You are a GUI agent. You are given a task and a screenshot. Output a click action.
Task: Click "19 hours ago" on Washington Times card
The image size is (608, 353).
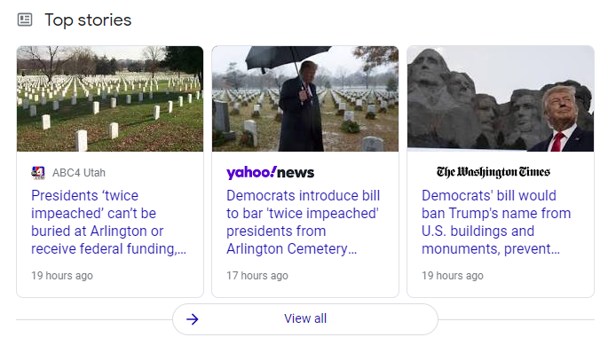point(453,276)
